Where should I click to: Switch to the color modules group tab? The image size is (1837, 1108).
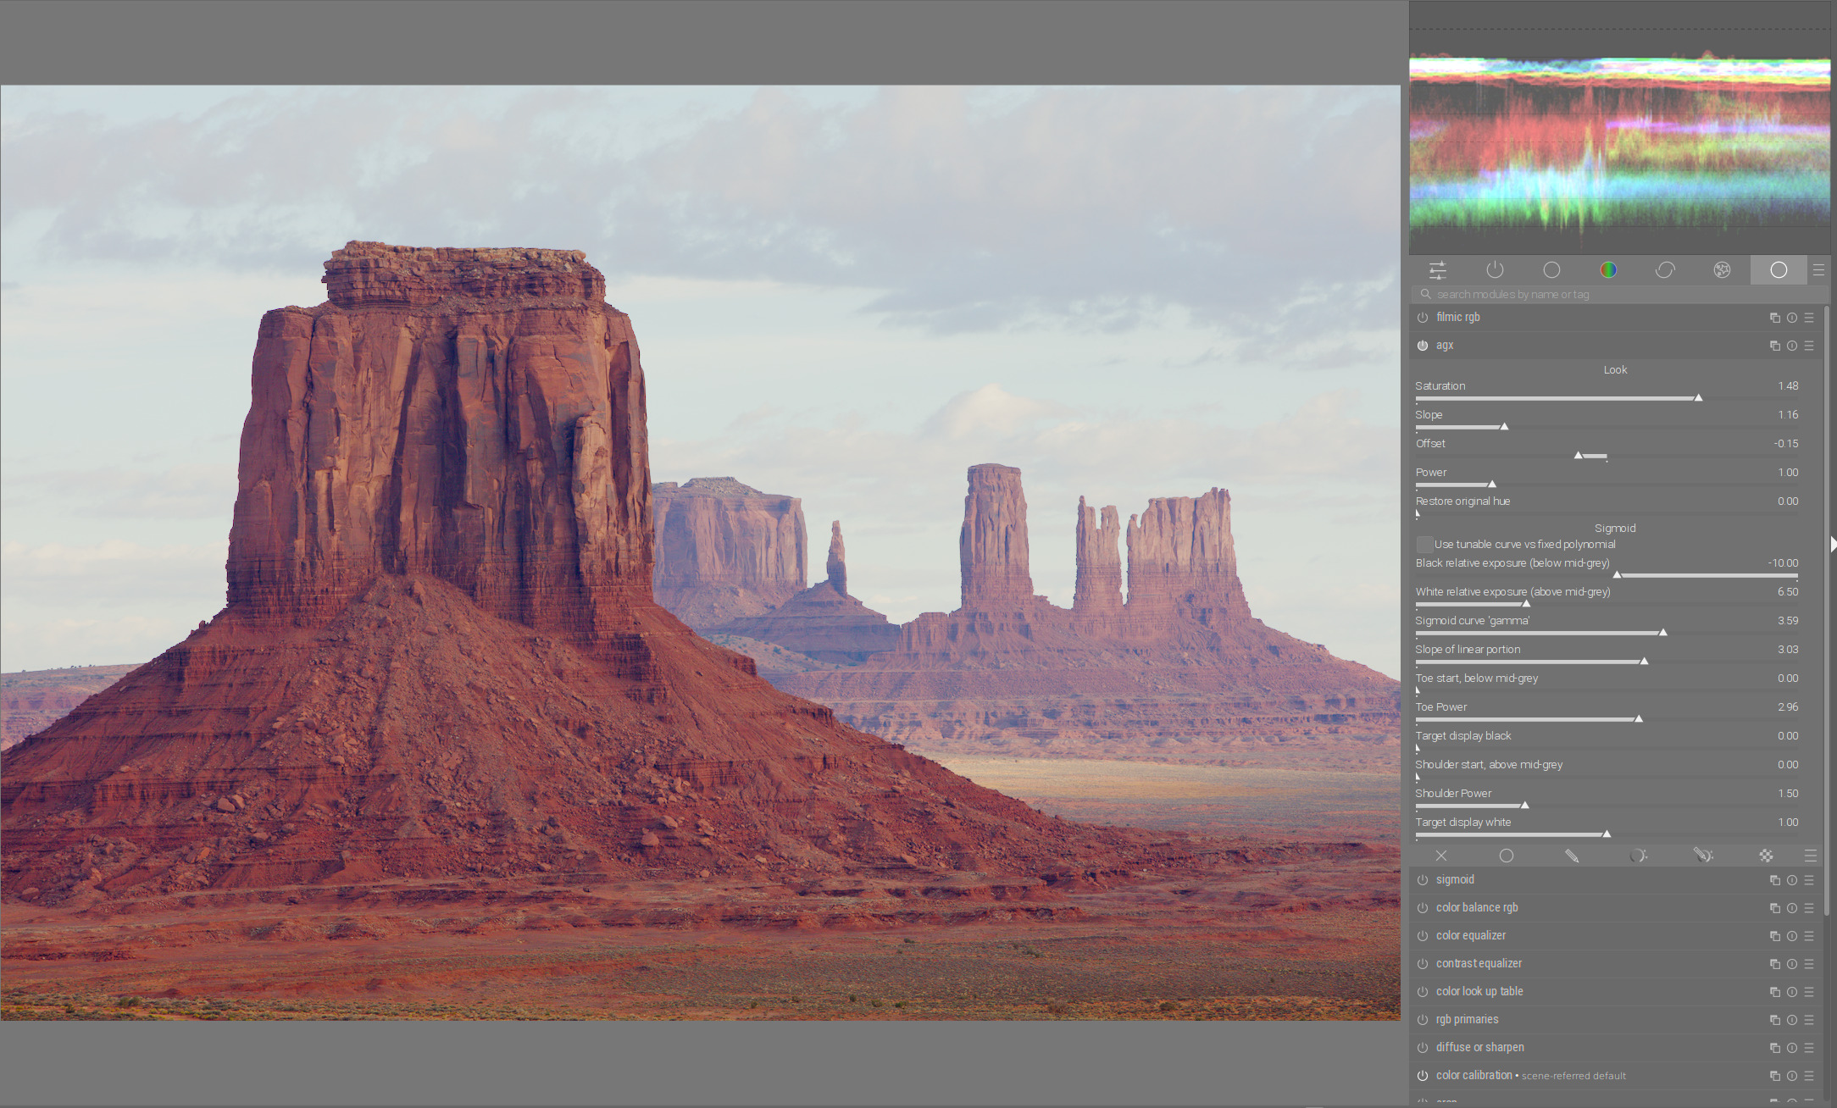pos(1608,270)
